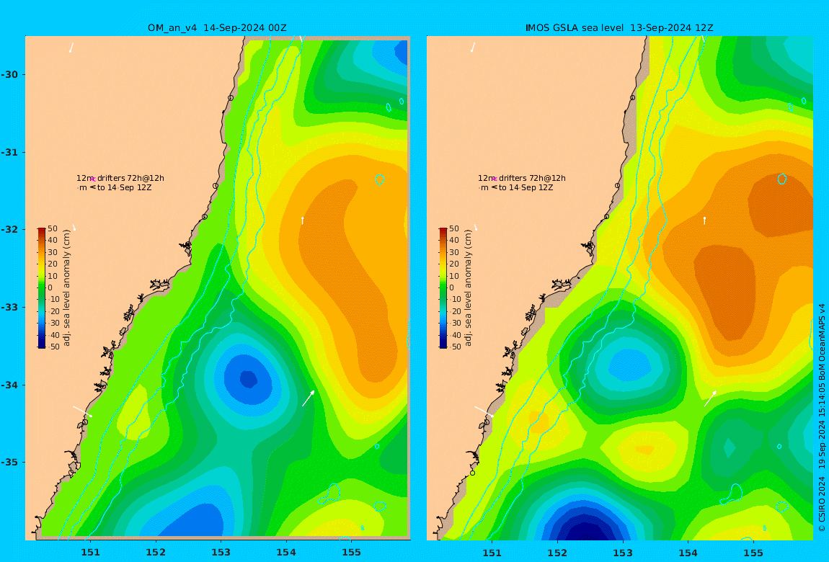829x562 pixels.
Task: Click longitude 155 under the OM_an_v4 map
Action: pyautogui.click(x=351, y=553)
